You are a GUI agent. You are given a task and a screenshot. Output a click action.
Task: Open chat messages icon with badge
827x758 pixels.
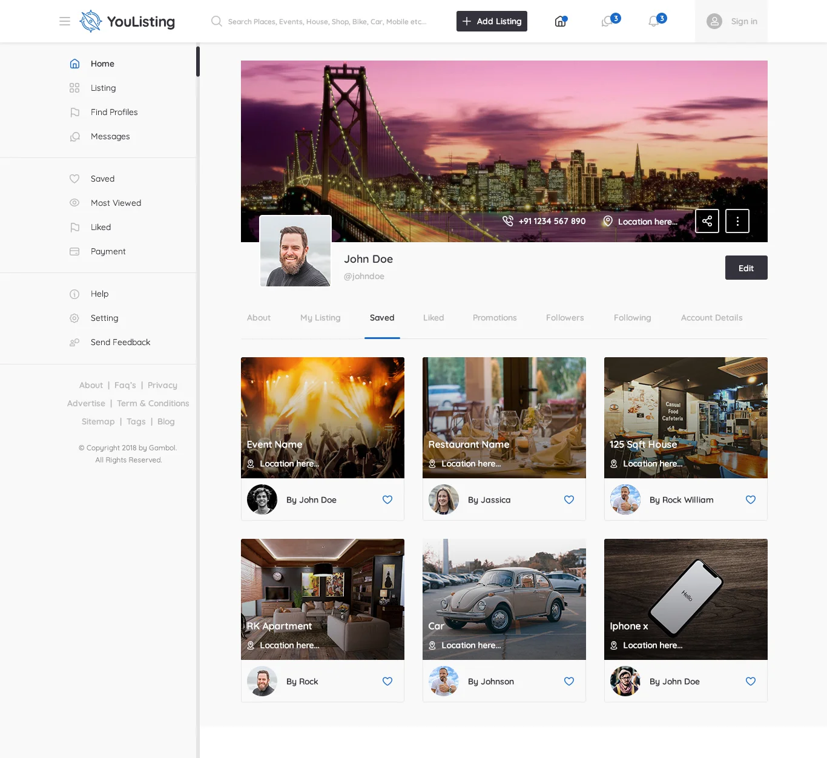pyautogui.click(x=607, y=21)
